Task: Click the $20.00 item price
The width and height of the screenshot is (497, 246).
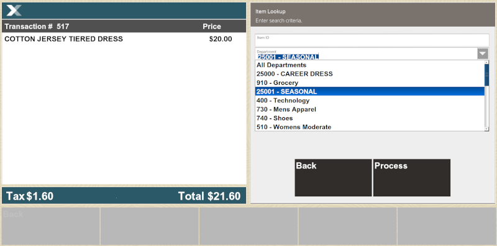Action: (221, 39)
